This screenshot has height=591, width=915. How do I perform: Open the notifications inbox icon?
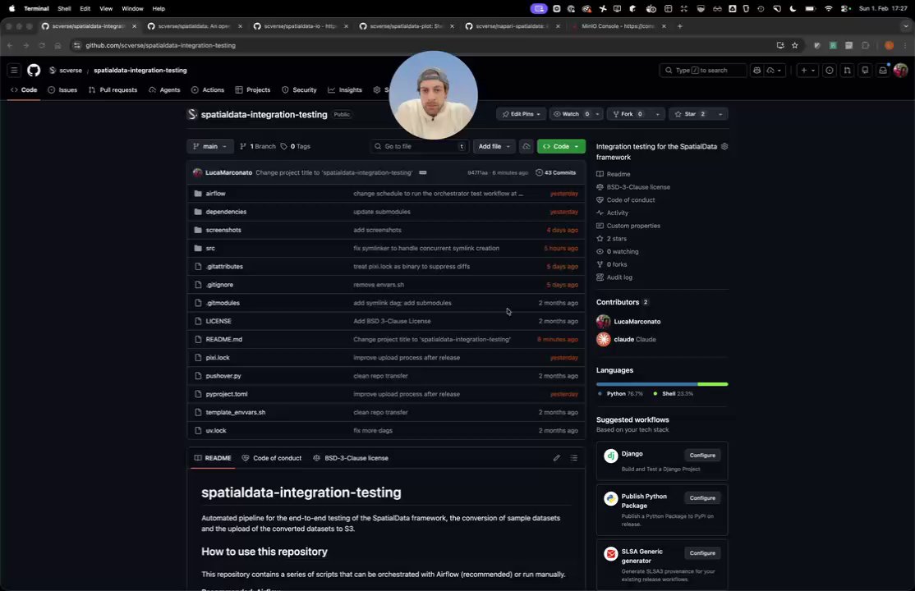click(883, 70)
